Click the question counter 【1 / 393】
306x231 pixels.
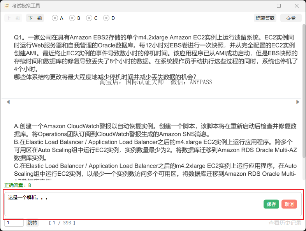(x=62, y=222)
